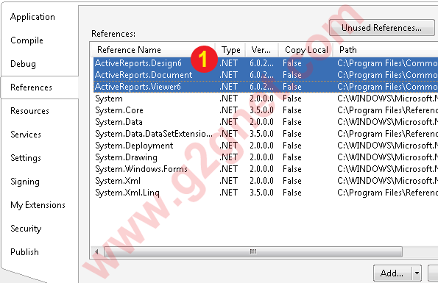Image resolution: width=438 pixels, height=283 pixels.
Task: Click the Add... button
Action: point(392,273)
